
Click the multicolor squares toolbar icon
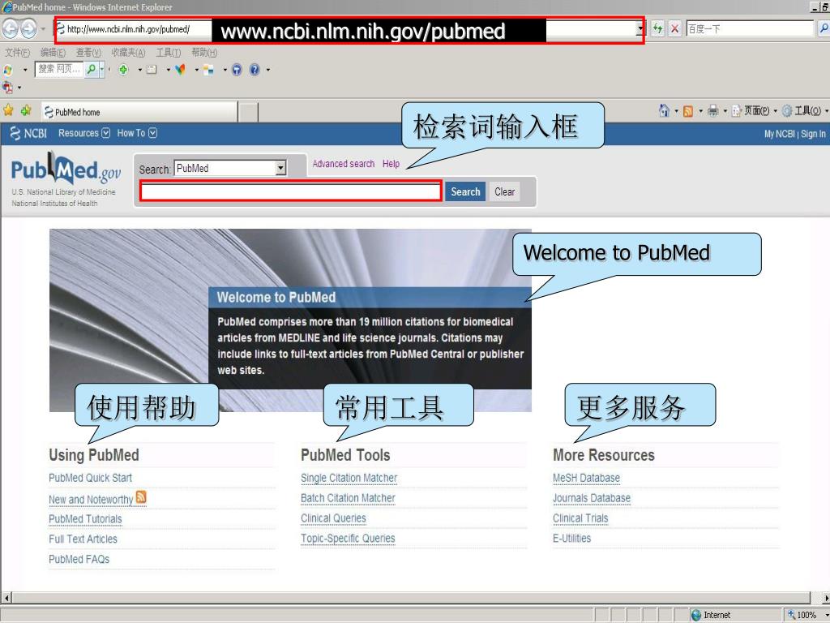(208, 70)
